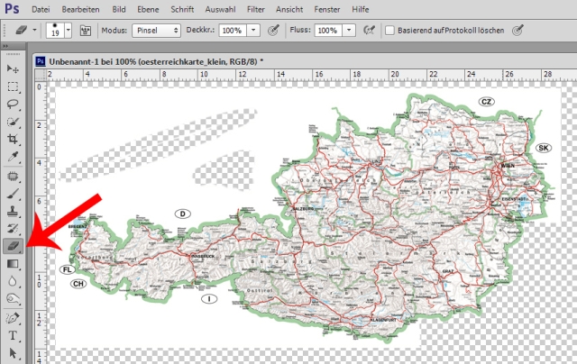The width and height of the screenshot is (577, 364).
Task: Choose the Eyedropper tool
Action: [x=13, y=157]
